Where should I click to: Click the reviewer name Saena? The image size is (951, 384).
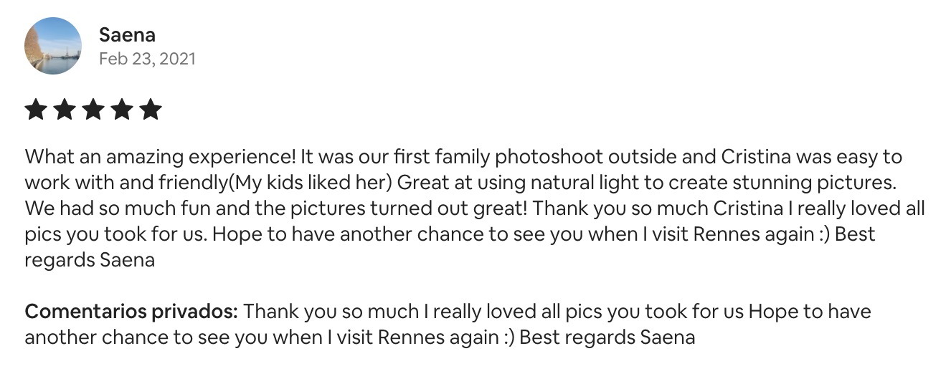tap(127, 34)
